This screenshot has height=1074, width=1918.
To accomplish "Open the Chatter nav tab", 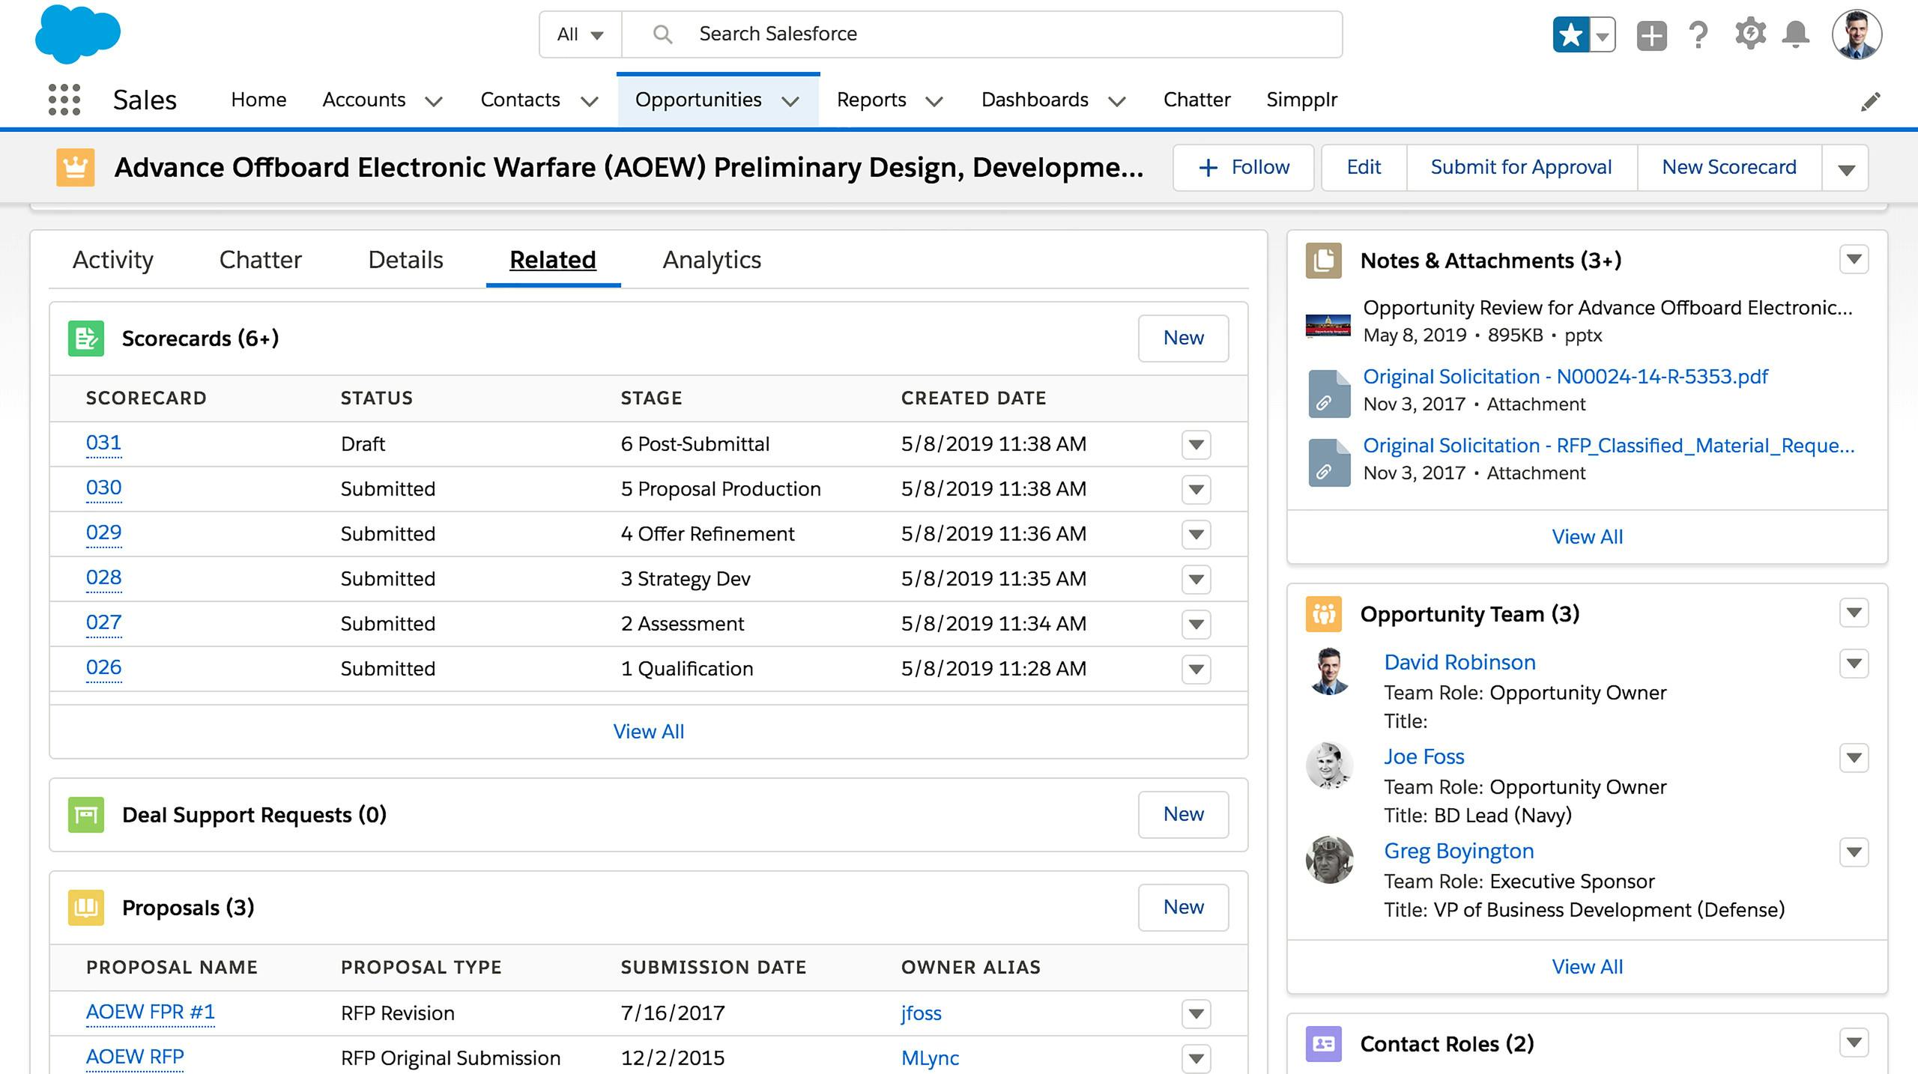I will pyautogui.click(x=1197, y=100).
